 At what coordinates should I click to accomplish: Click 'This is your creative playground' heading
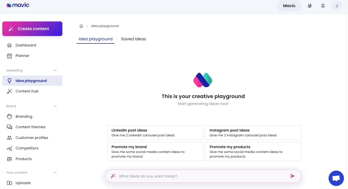(203, 96)
